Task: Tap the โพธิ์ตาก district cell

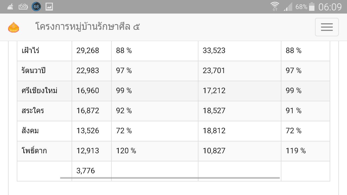Action: coord(44,151)
